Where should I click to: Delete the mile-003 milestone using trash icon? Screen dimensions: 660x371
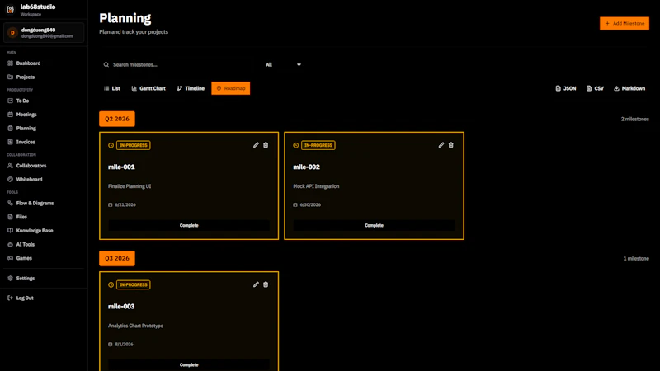tap(266, 284)
